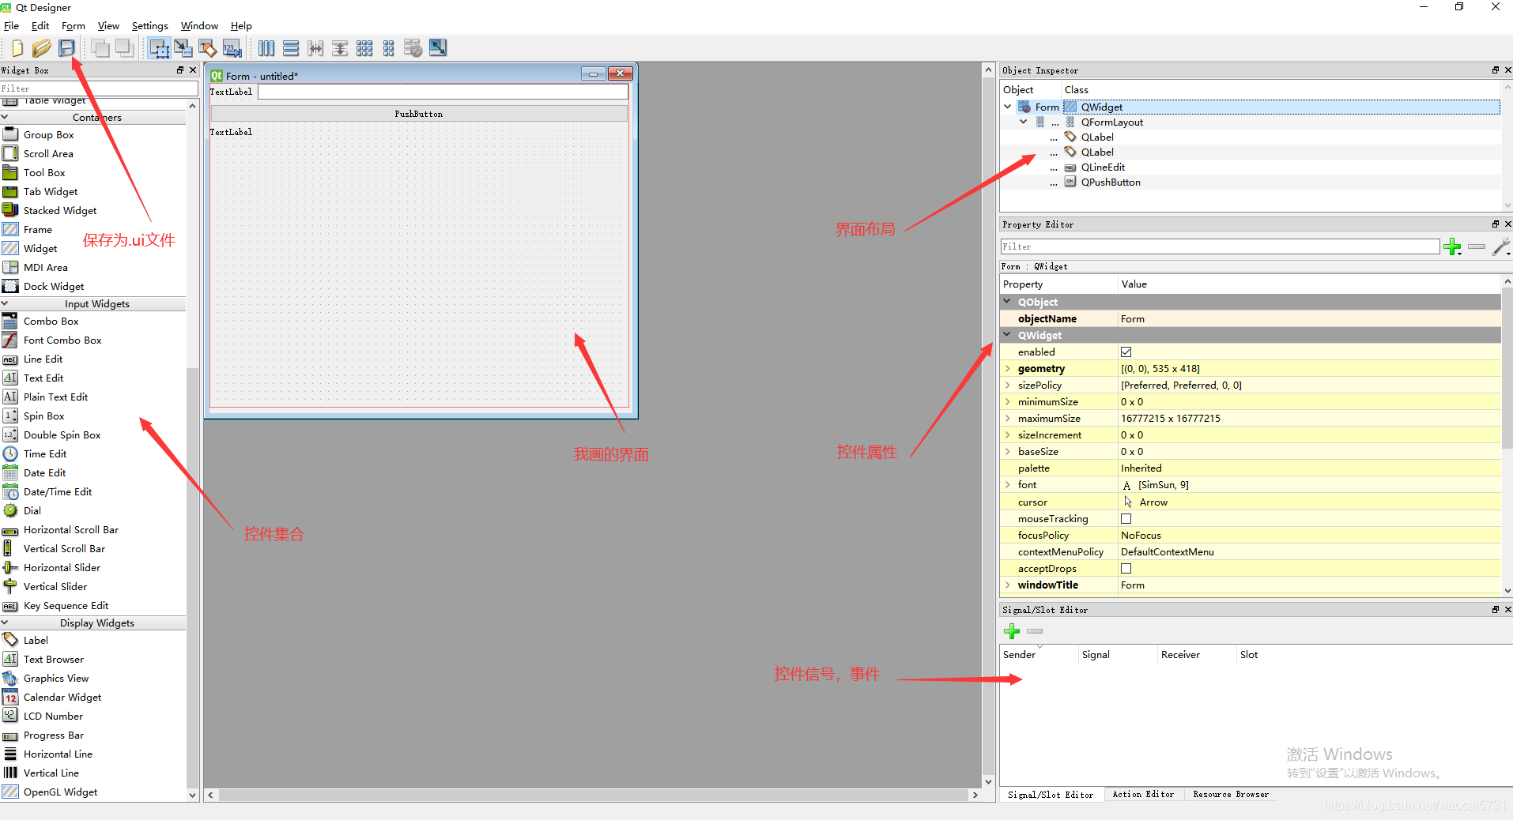Click the Bring to Front toolbar icon

pos(100,48)
